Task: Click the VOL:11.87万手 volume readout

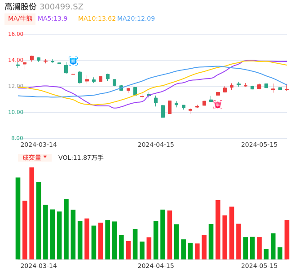Action: [x=81, y=158]
